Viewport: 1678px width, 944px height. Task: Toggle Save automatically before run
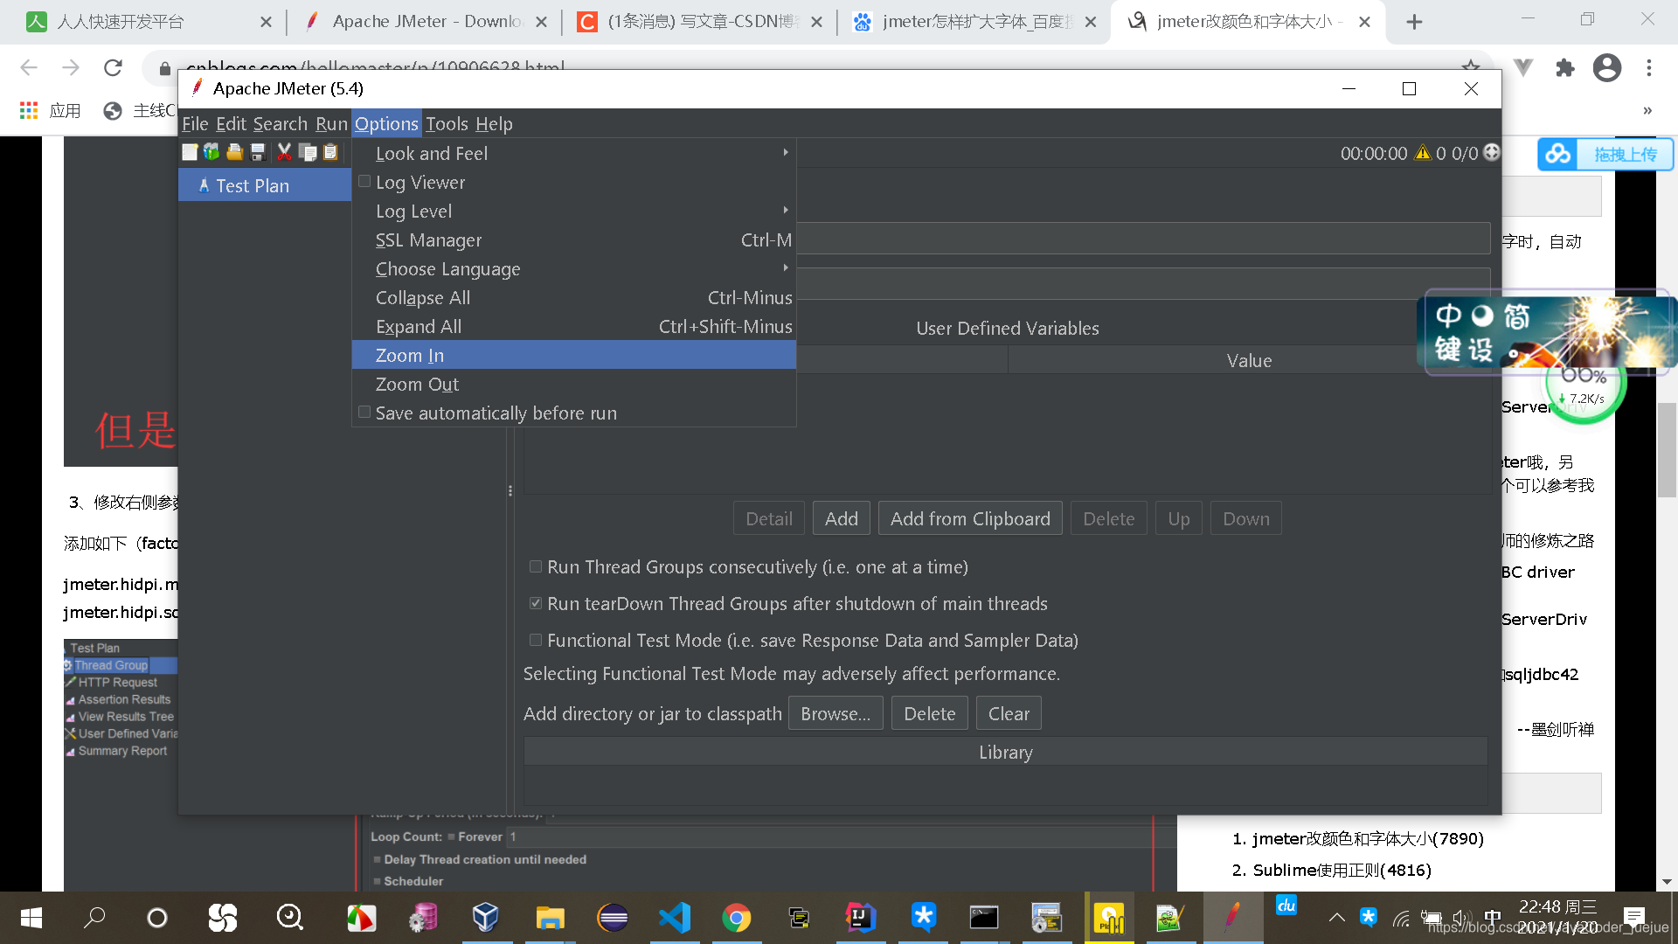[x=364, y=413]
